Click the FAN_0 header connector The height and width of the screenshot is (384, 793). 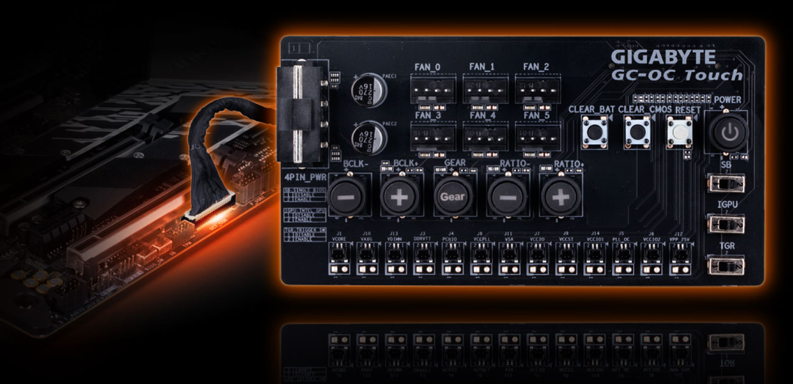[431, 88]
